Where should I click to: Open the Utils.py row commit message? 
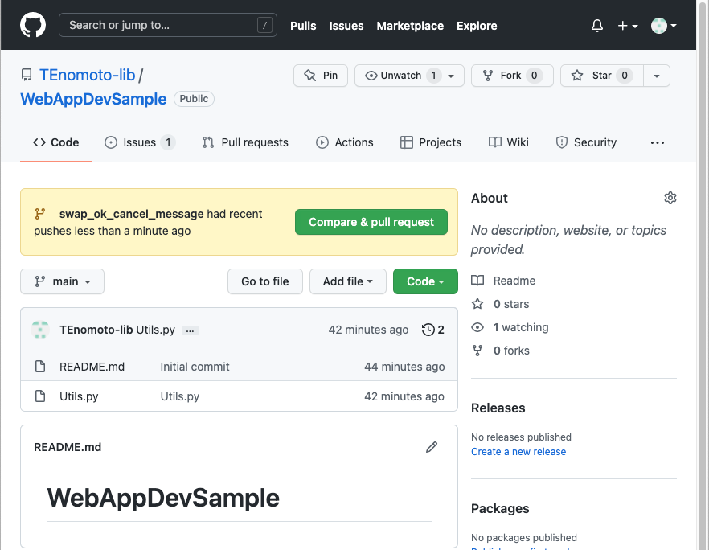pos(180,396)
